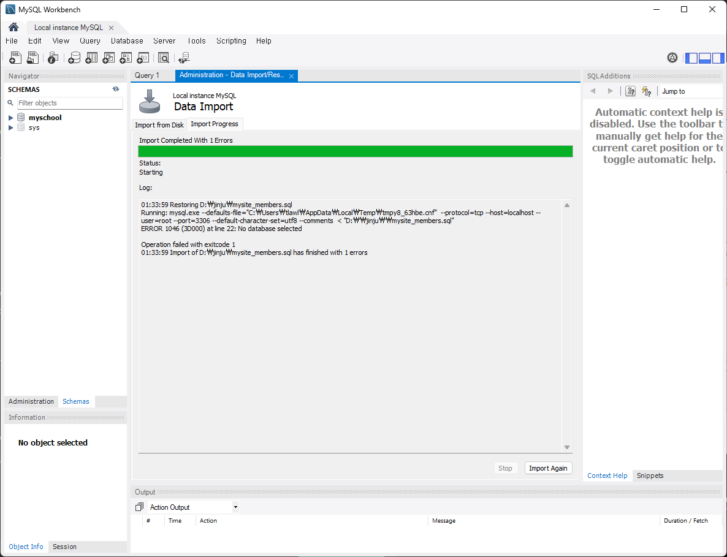Image resolution: width=727 pixels, height=557 pixels.
Task: Open the preferences gear icon
Action: click(x=672, y=58)
